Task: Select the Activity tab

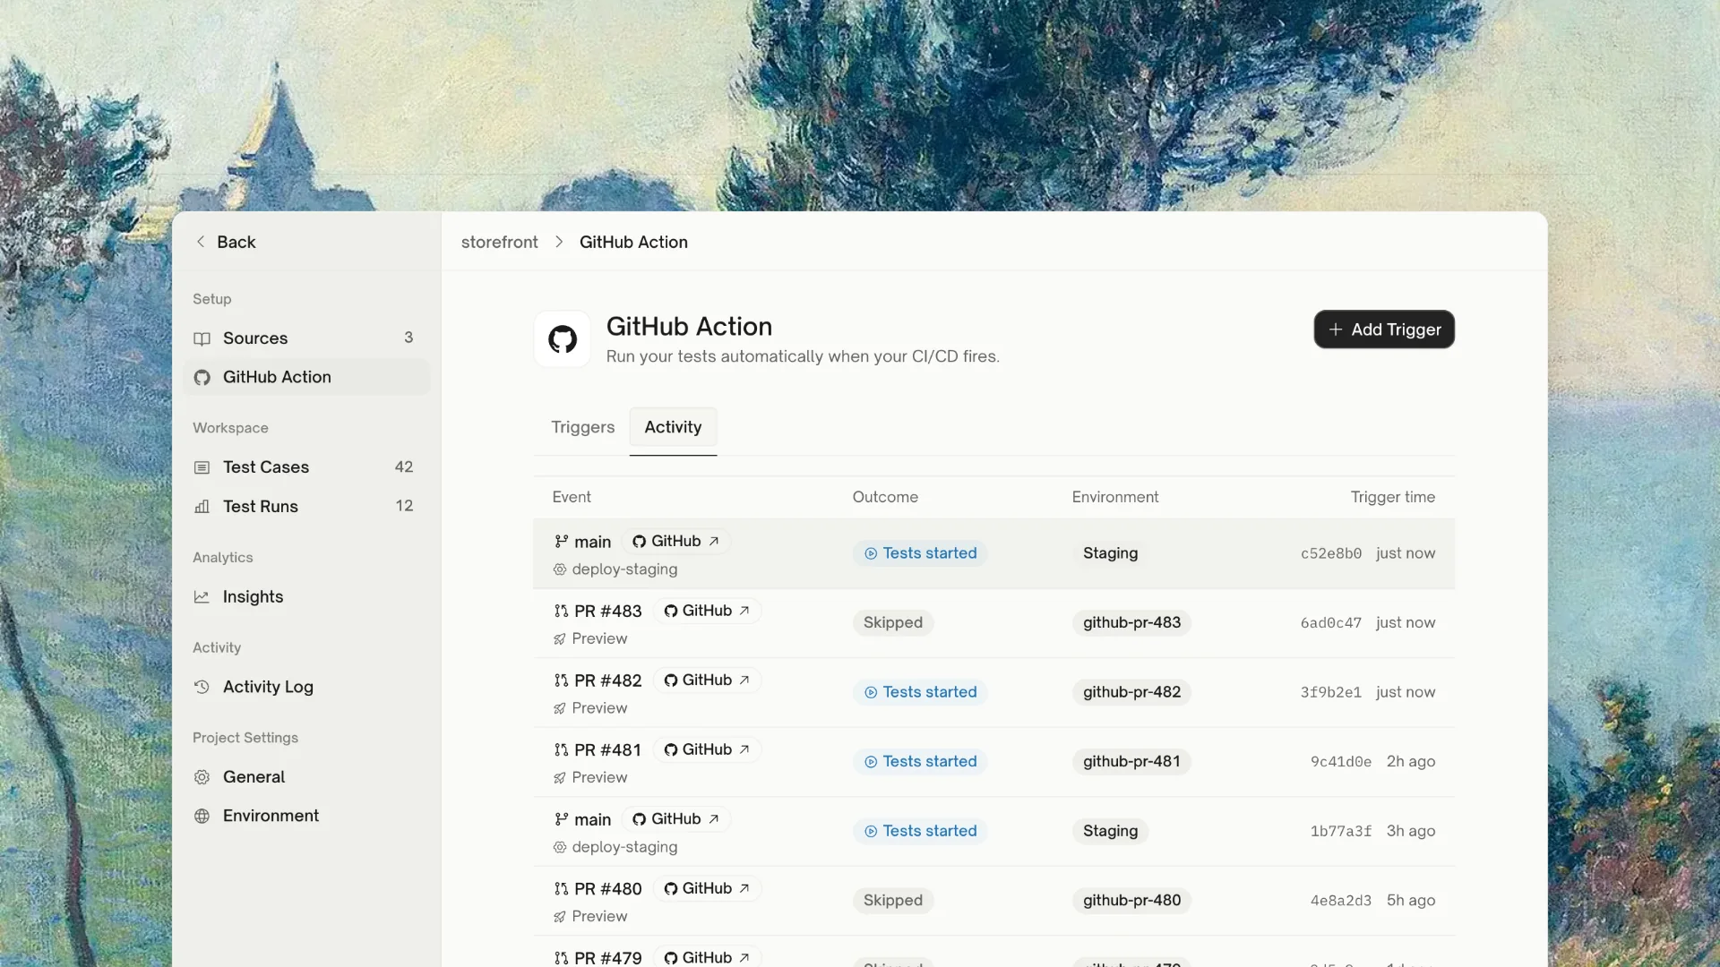Action: [673, 427]
